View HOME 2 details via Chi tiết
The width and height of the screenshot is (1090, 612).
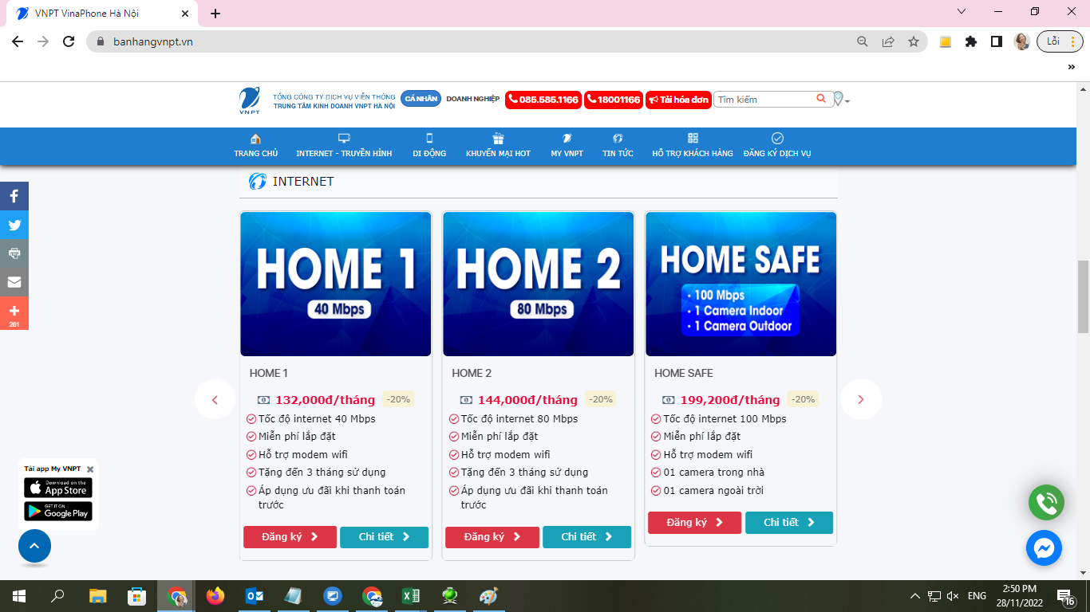point(586,537)
